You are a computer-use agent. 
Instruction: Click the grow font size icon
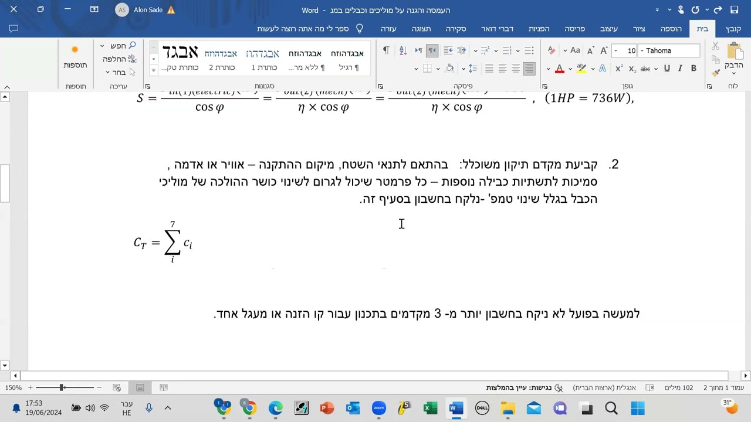[x=604, y=50]
